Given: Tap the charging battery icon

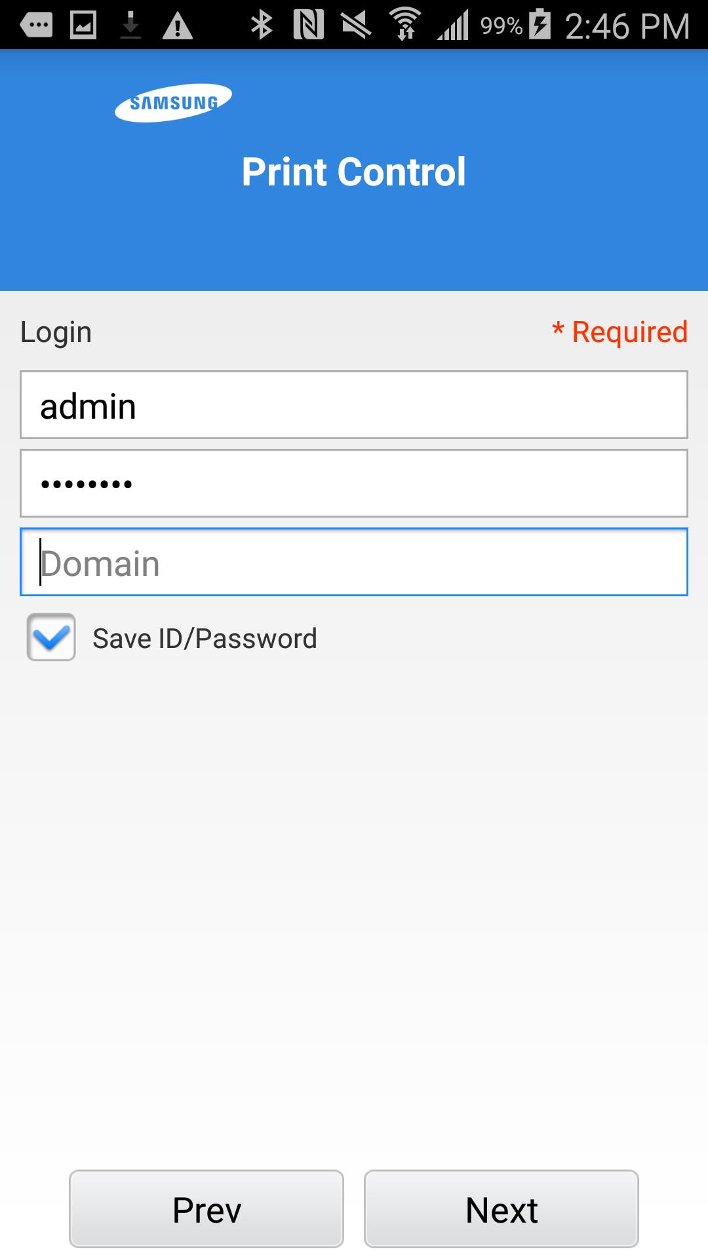Looking at the screenshot, I should [x=539, y=24].
